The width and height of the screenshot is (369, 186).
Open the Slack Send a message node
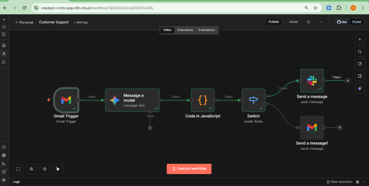pyautogui.click(x=312, y=80)
